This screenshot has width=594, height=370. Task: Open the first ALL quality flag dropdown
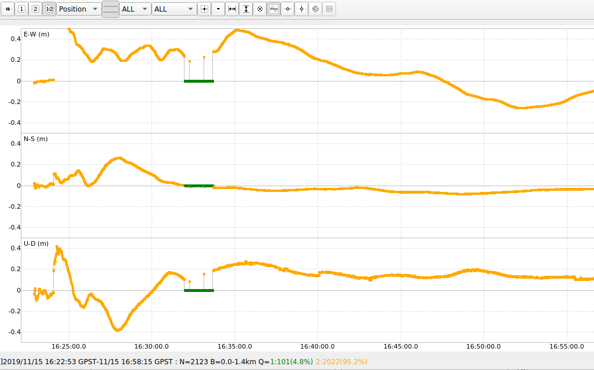click(x=135, y=9)
